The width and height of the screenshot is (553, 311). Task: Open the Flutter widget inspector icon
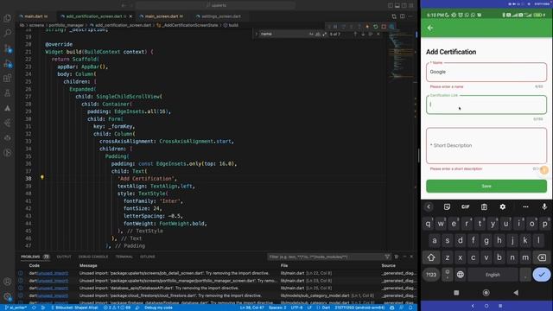(x=391, y=27)
